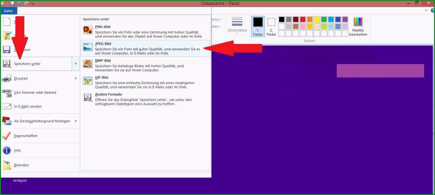The width and height of the screenshot is (435, 195).
Task: Click the blank page icon for Neu
Action: point(7,22)
